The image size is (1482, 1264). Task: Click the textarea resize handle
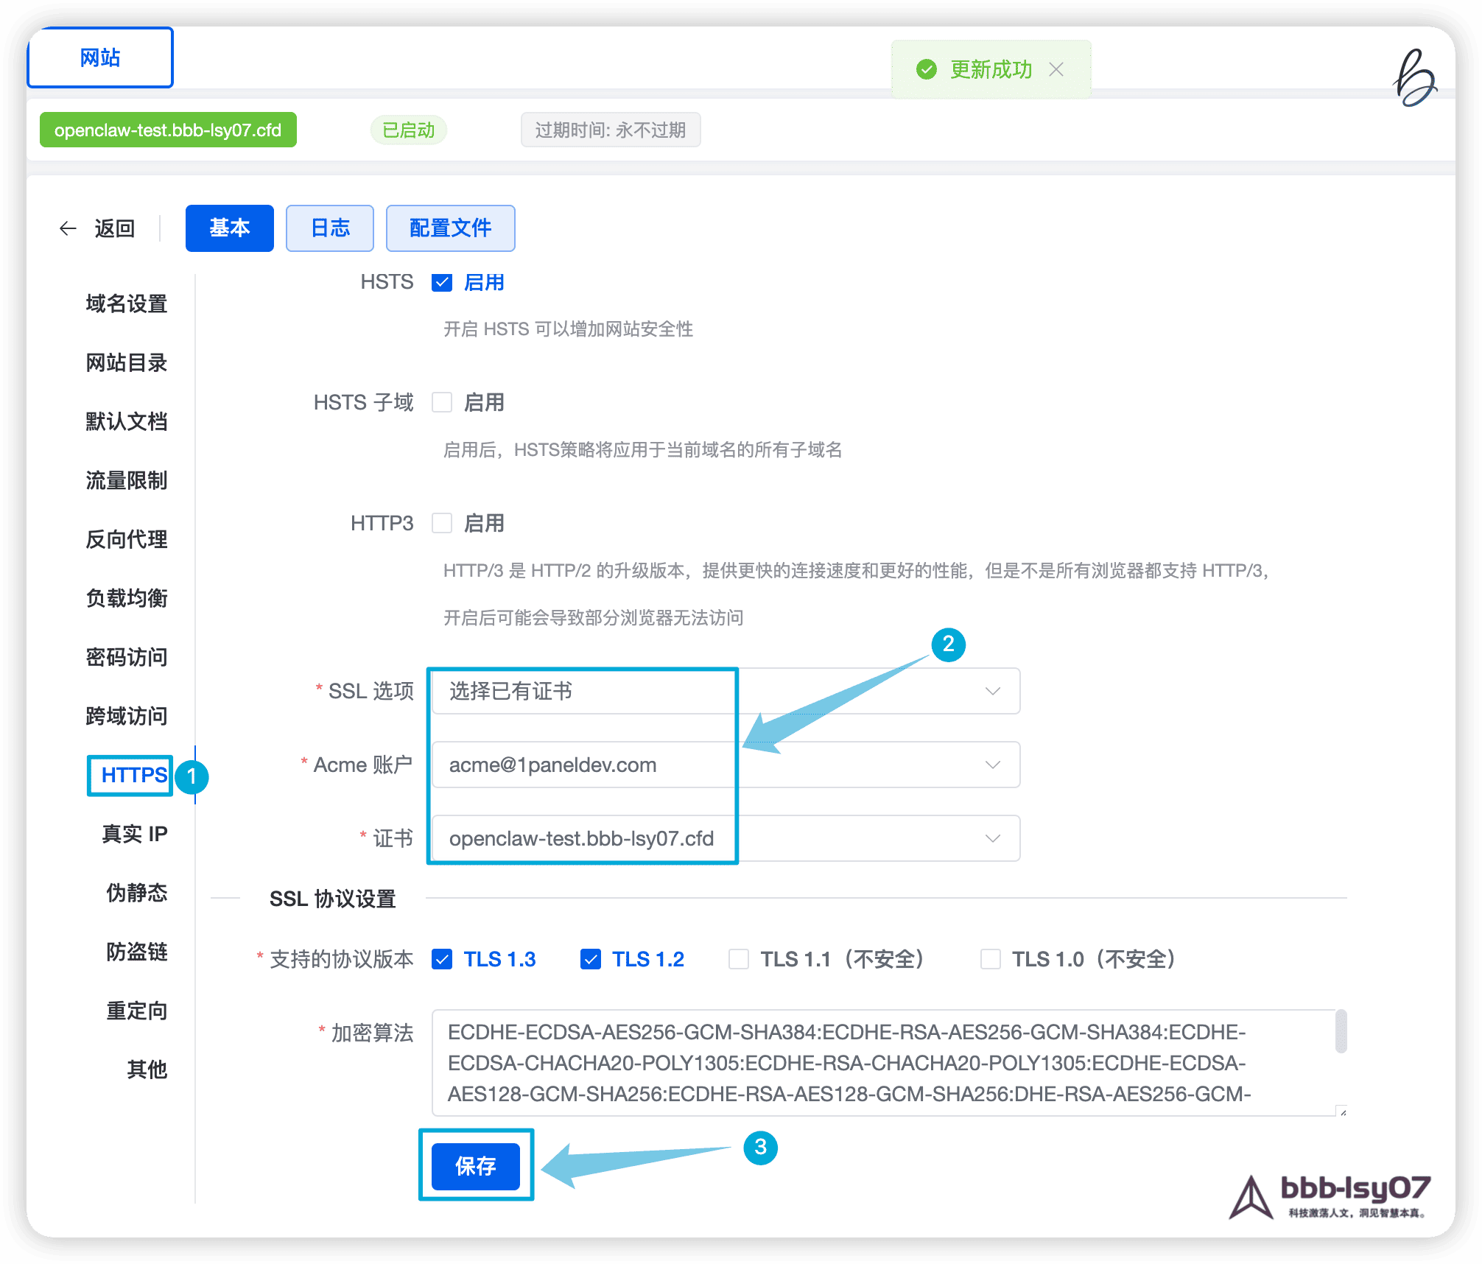pyautogui.click(x=1342, y=1112)
